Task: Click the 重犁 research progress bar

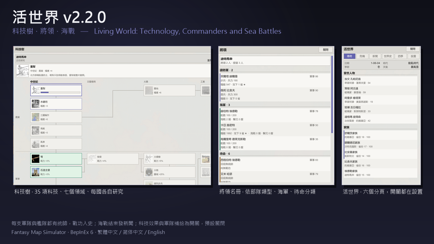Action: point(60,92)
